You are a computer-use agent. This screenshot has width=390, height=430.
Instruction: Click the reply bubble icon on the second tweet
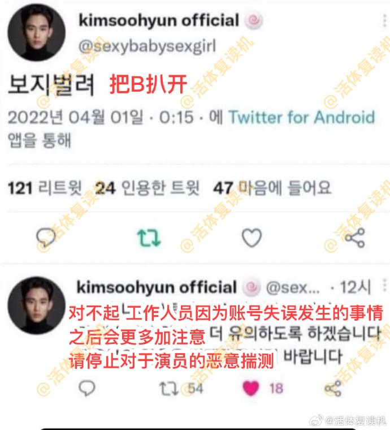pyautogui.click(x=87, y=388)
